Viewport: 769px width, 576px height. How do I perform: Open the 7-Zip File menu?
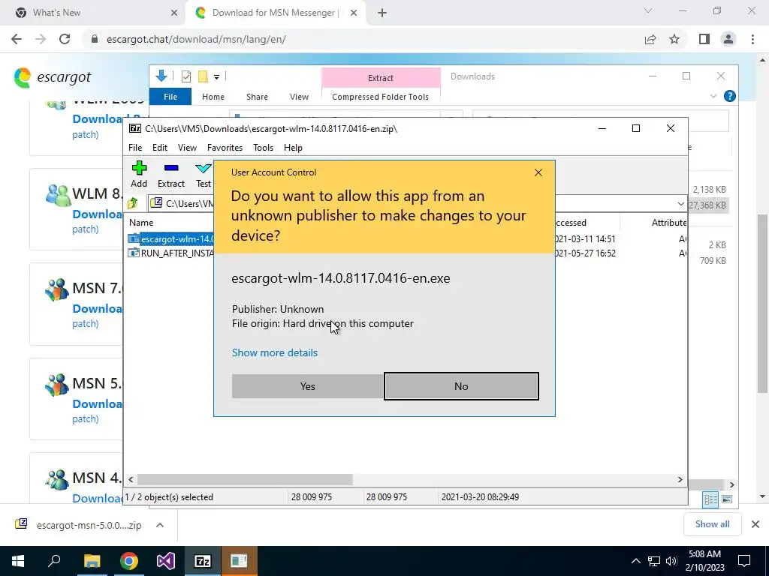tap(135, 148)
